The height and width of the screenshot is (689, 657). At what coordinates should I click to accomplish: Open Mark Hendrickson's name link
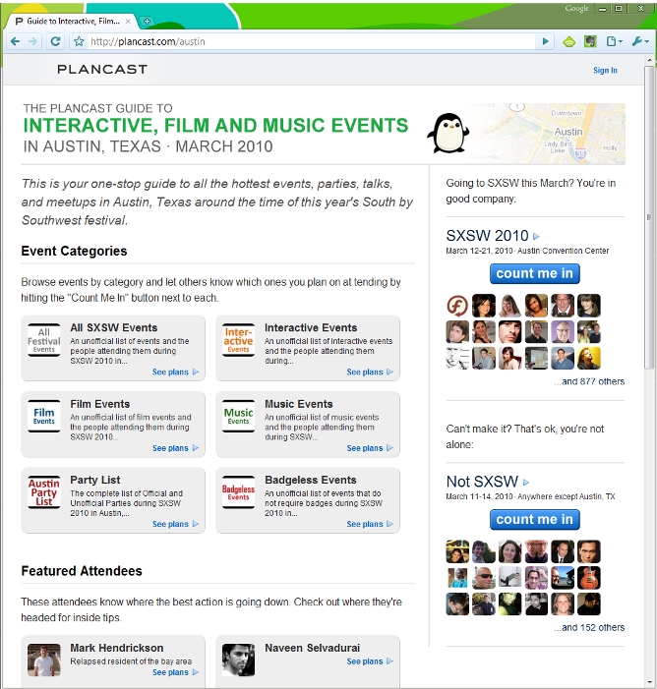pyautogui.click(x=117, y=648)
